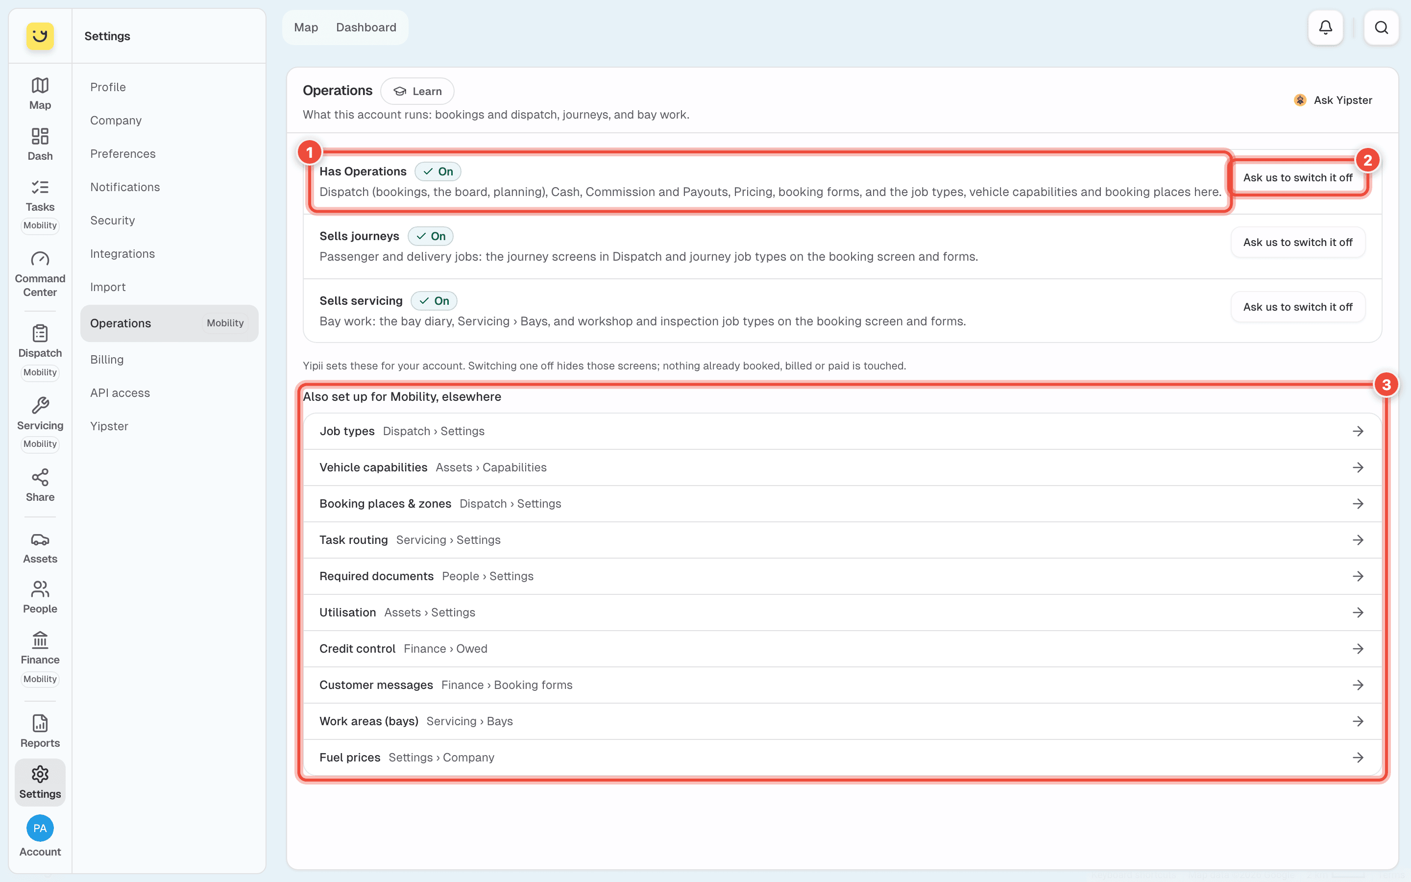Viewport: 1411px width, 882px height.
Task: Open Preferences settings
Action: [169, 153]
